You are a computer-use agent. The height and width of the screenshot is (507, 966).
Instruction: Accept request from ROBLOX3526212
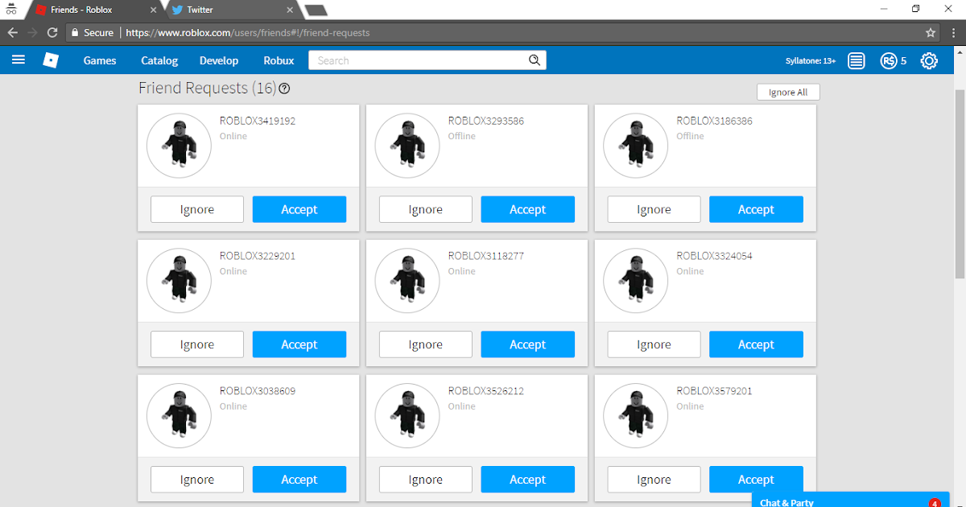click(528, 480)
